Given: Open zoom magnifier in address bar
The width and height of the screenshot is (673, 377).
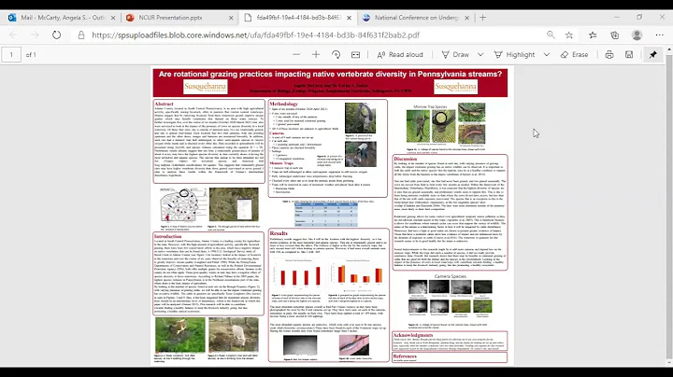Looking at the screenshot, I should (551, 35).
